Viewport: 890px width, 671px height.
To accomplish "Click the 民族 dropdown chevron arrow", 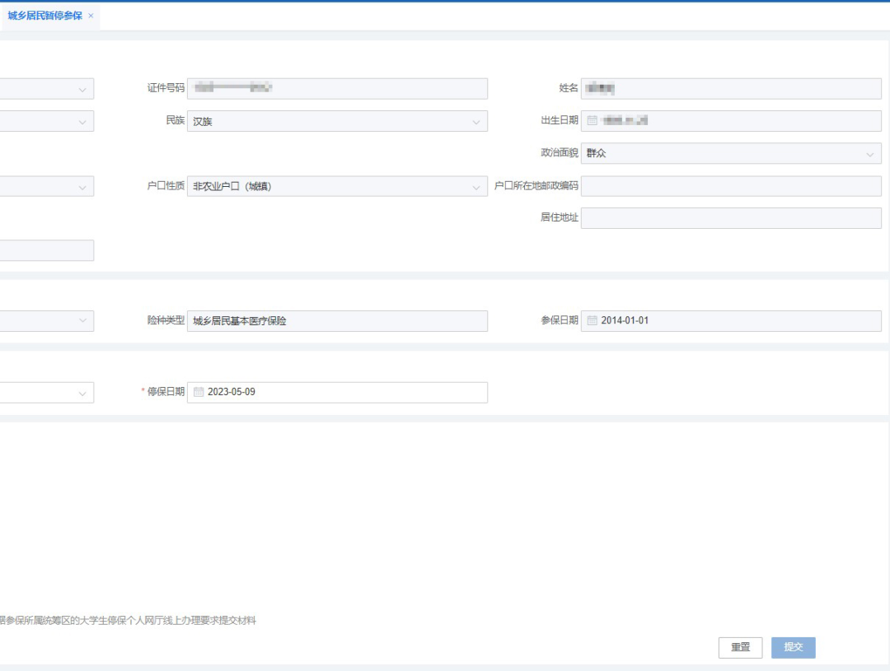I will click(x=476, y=122).
